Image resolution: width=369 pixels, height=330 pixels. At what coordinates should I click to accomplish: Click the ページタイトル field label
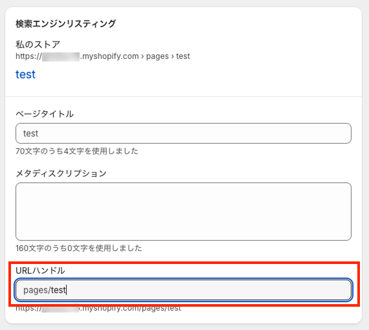(45, 114)
